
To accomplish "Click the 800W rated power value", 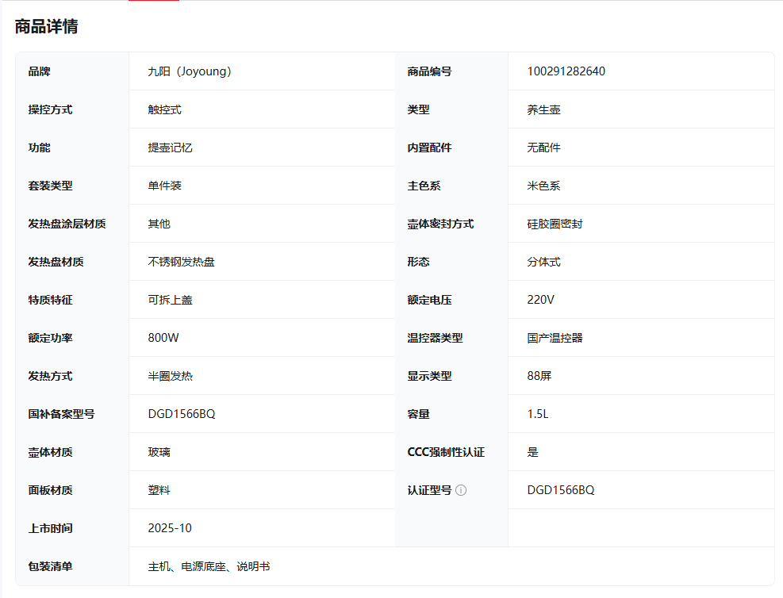I will [163, 338].
